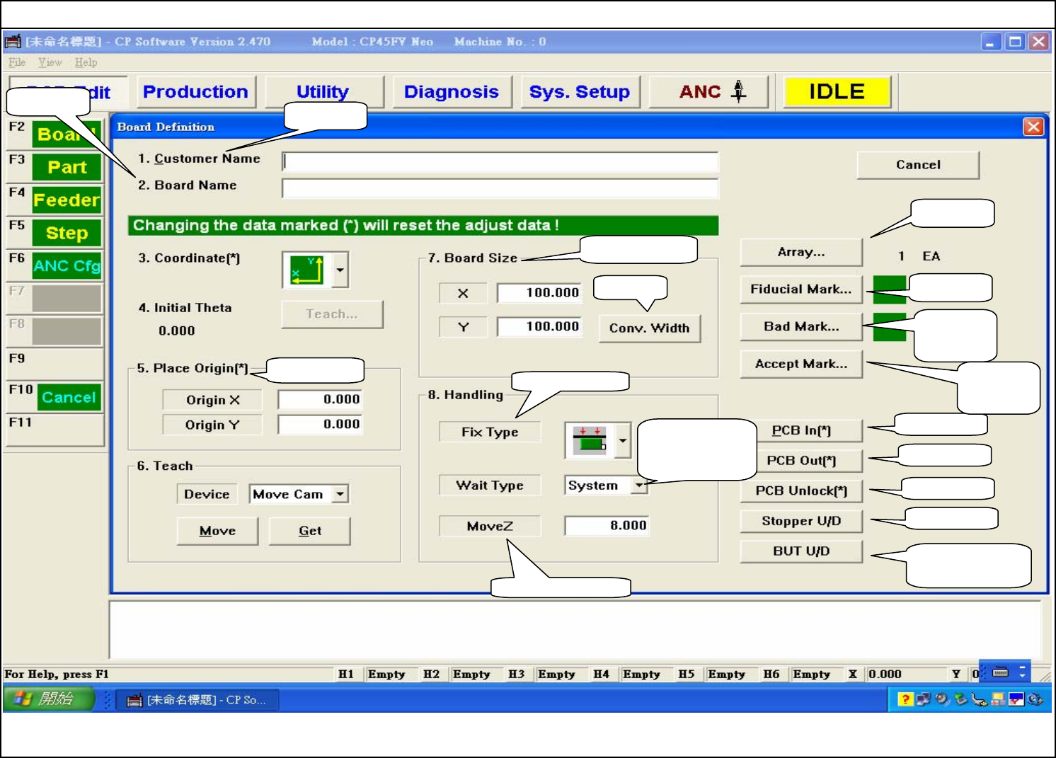The image size is (1056, 758).
Task: Click the BUT U/D button
Action: [x=801, y=551]
